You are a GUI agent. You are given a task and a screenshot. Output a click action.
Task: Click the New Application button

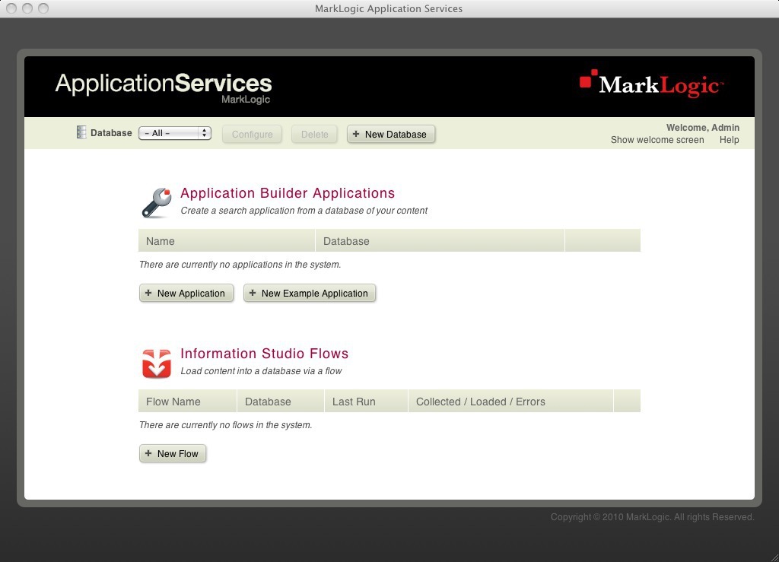pos(186,293)
